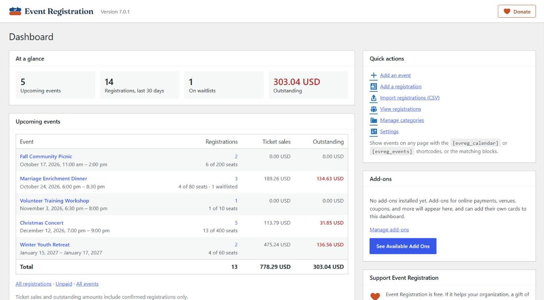
Task: Open the Unpaid link
Action: pyautogui.click(x=64, y=284)
